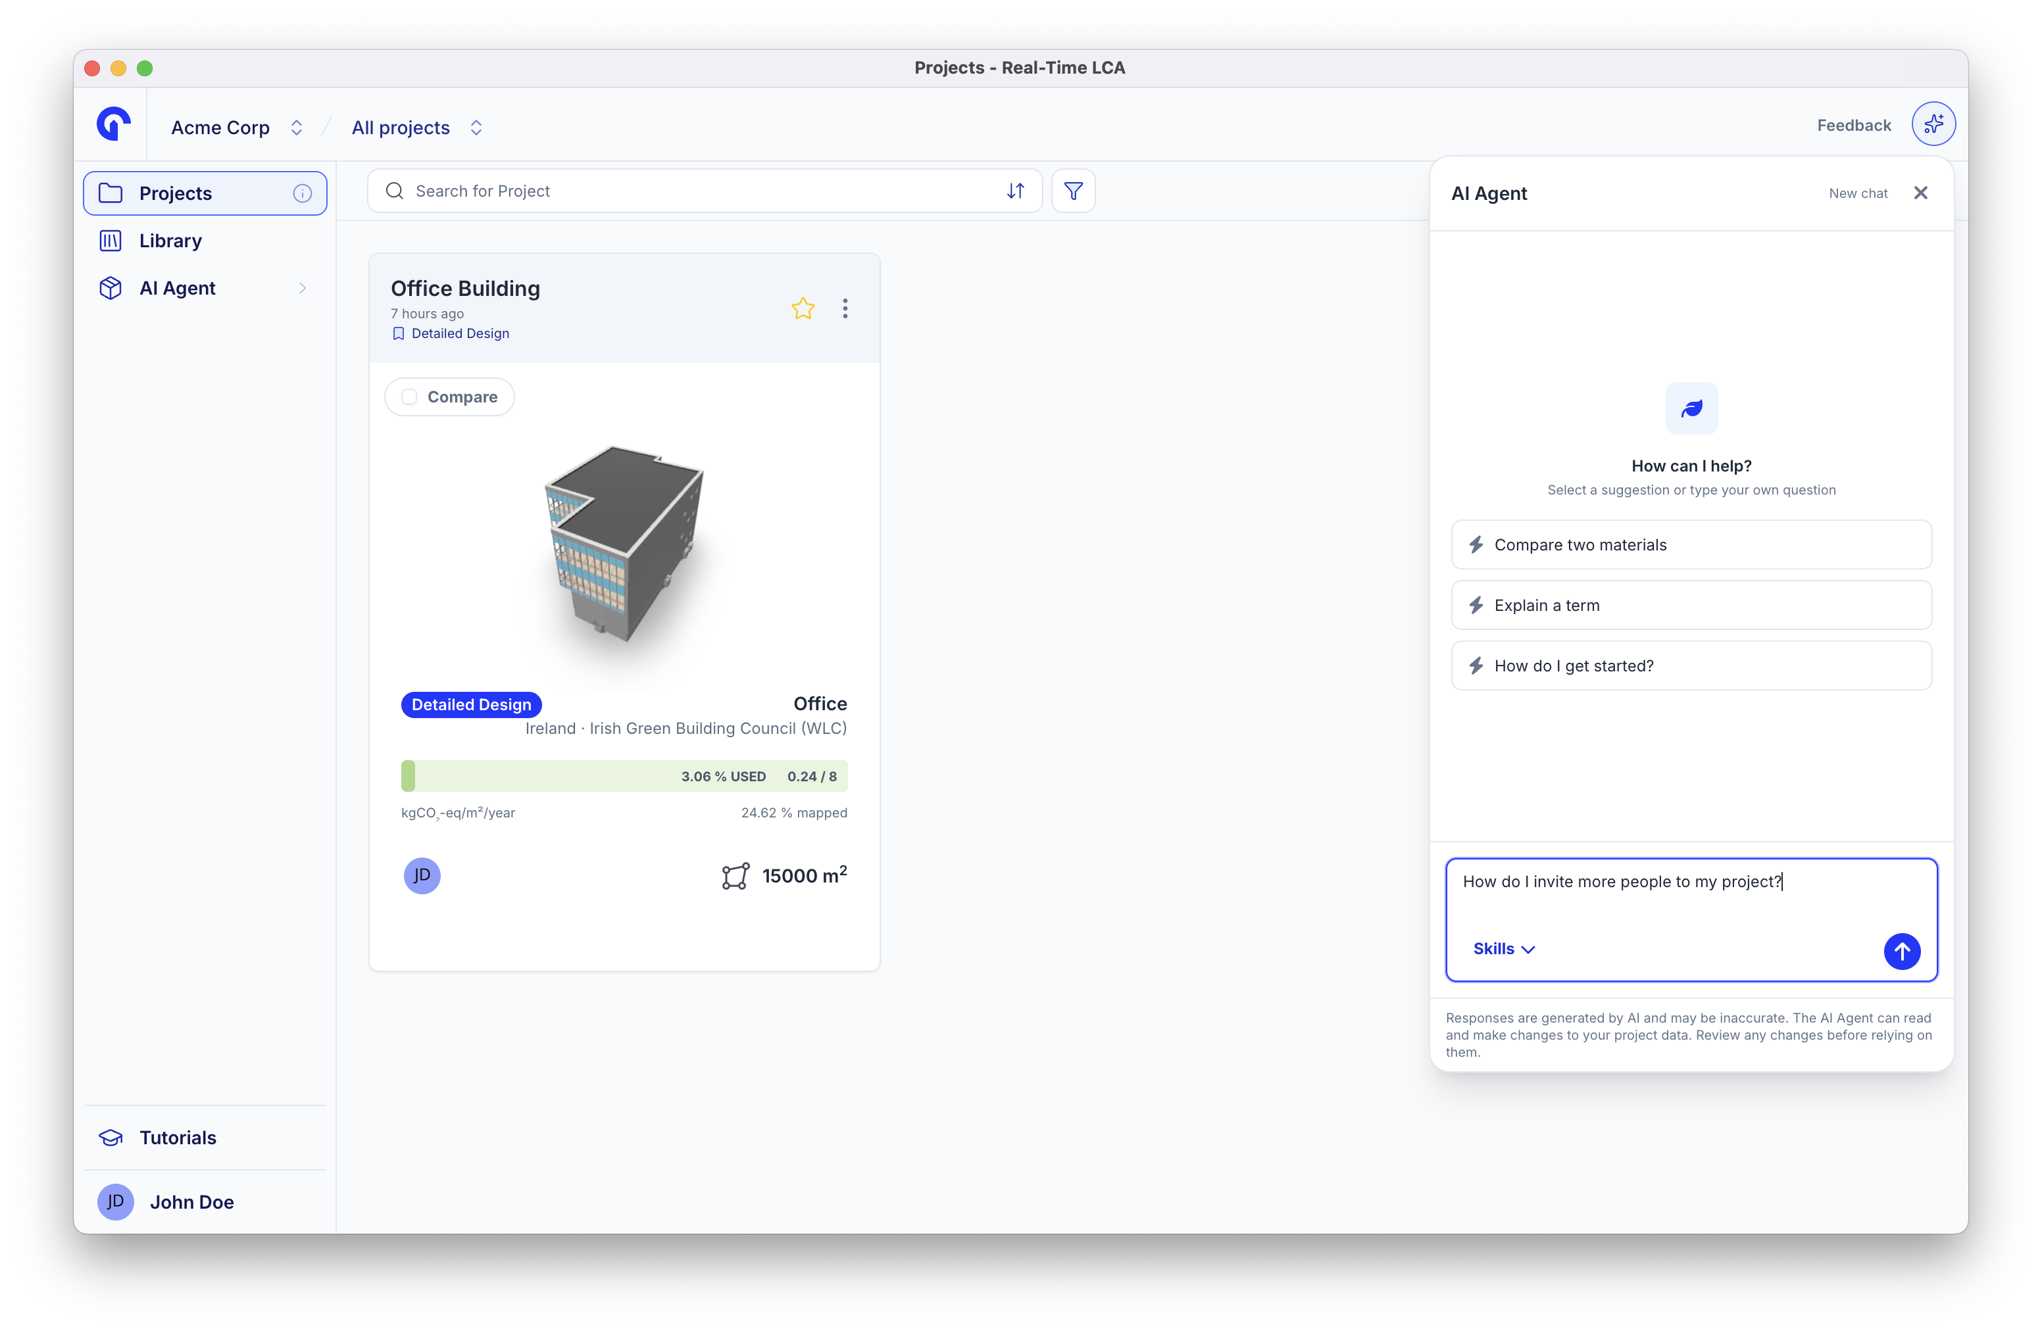The width and height of the screenshot is (2042, 1331).
Task: Click the lightning icon on Explain a term
Action: pos(1476,606)
